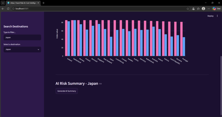222x117 pixels.
Task: Open the tab search chevron button
Action: tap(3, 3)
